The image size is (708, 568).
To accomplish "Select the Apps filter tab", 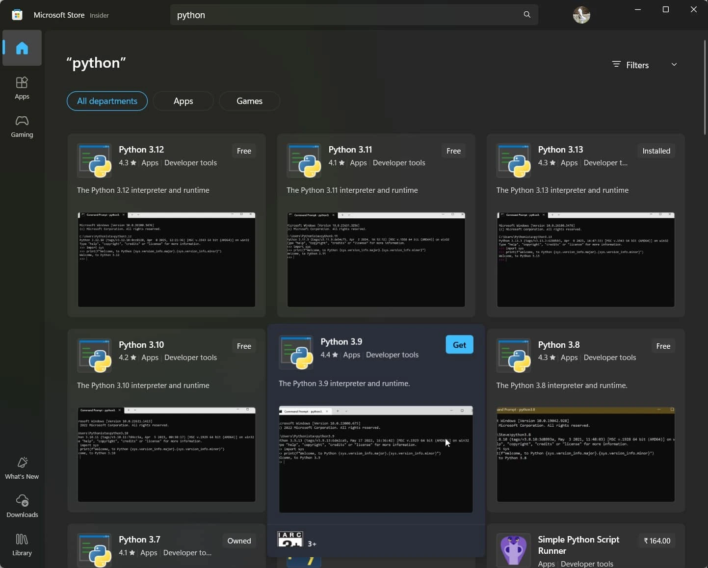I will tap(184, 101).
